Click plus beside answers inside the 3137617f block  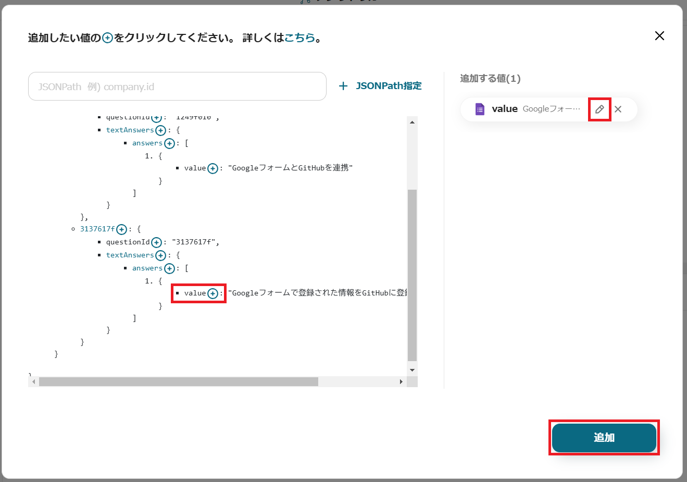click(x=169, y=268)
